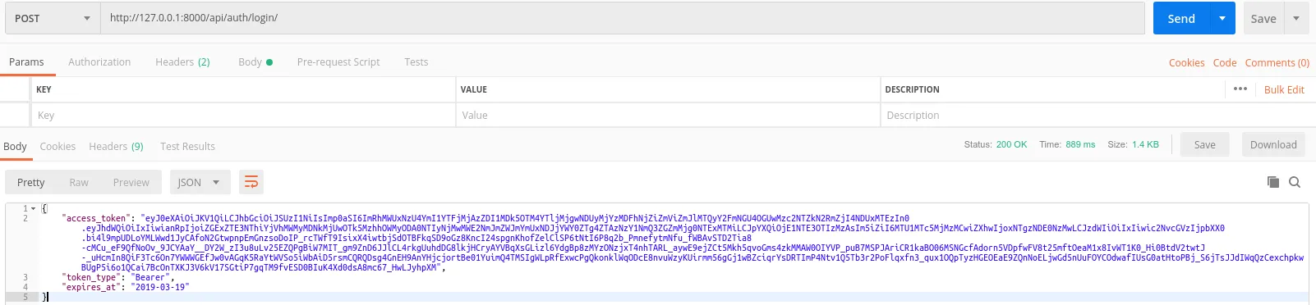Open the Test Results tab

(187, 146)
